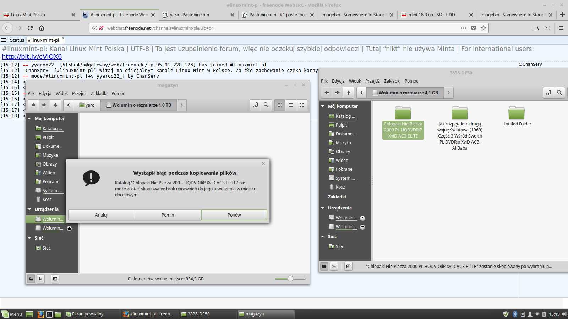Eject second Wolumin in magazyn sidebar
Viewport: 568px width, 319px height.
69,229
